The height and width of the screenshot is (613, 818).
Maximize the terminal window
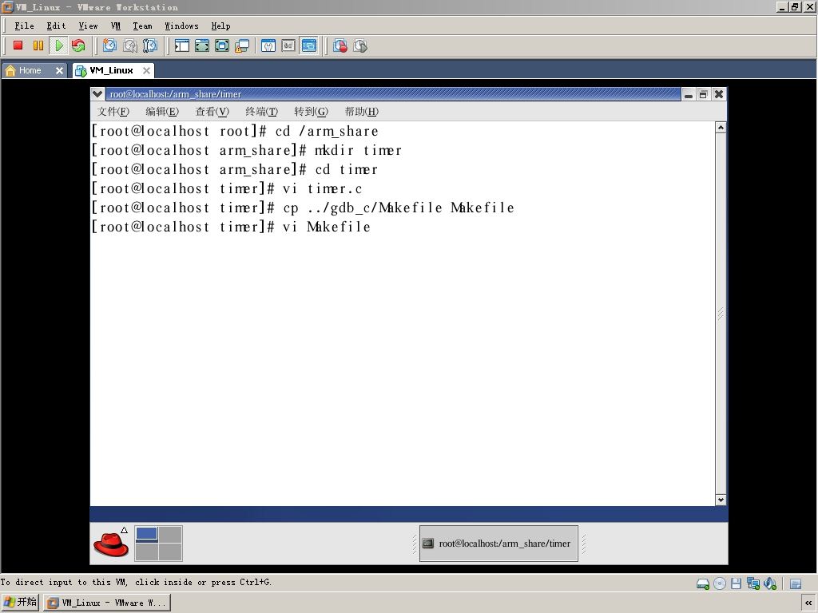[703, 94]
